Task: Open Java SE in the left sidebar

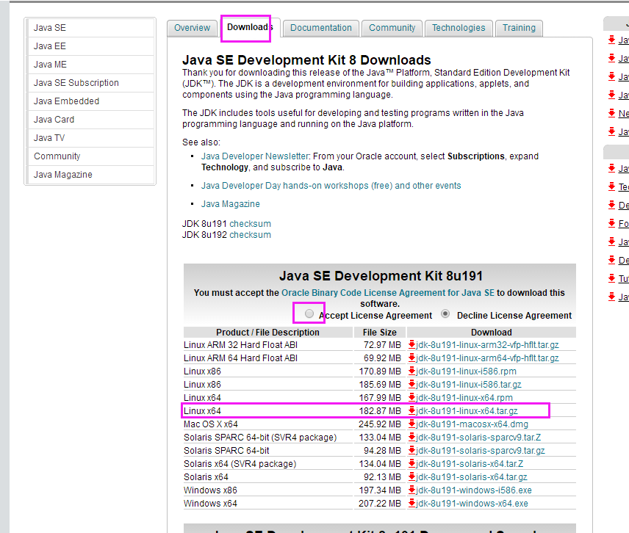Action: [x=90, y=28]
